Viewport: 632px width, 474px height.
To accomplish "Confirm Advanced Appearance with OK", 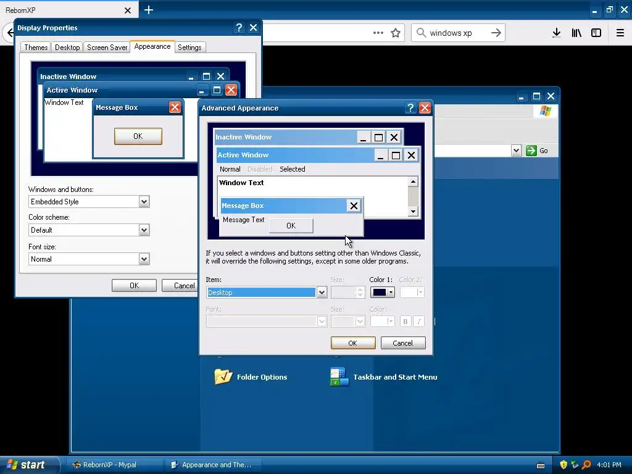I will pos(352,343).
